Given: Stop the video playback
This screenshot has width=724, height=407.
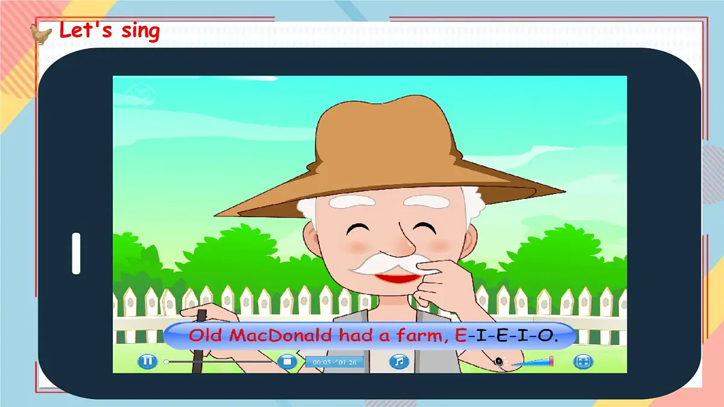Looking at the screenshot, I should (287, 362).
